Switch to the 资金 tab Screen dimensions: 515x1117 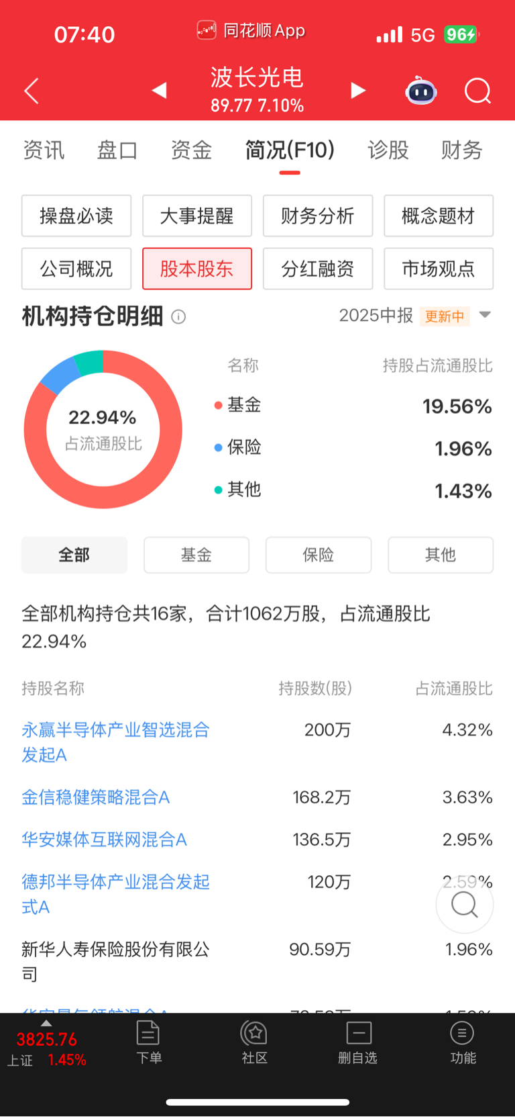[x=191, y=150]
